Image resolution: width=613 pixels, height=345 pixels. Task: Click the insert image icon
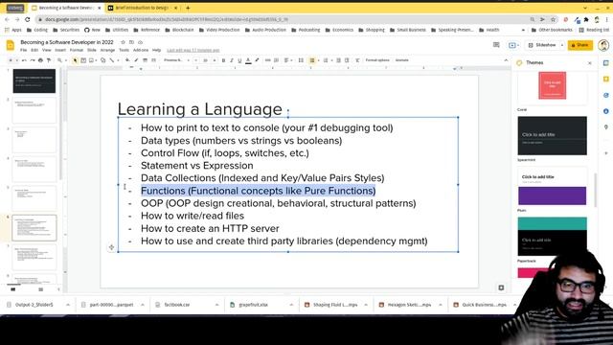point(91,60)
